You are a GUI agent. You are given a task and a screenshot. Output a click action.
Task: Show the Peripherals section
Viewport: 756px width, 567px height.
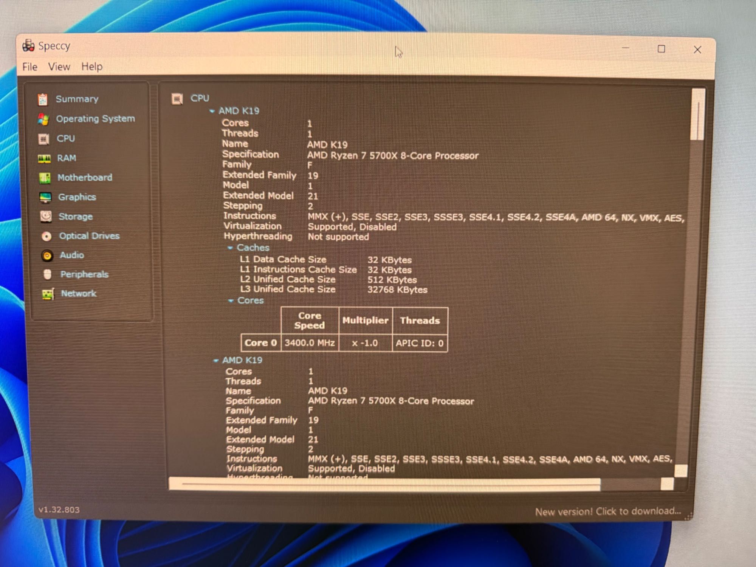[85, 274]
